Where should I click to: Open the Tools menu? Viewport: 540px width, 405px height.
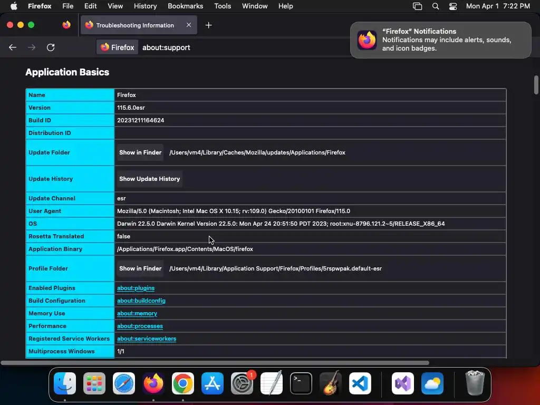coord(223,6)
